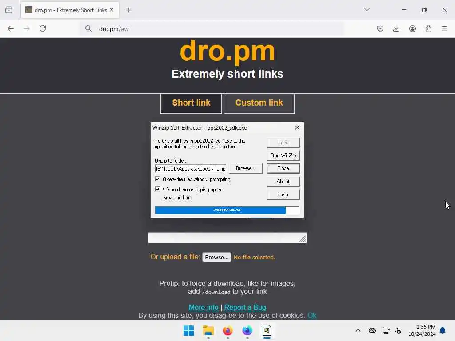Viewport: 455px width, 341px height.
Task: Toggle Overwrite files without prompting checkbox
Action: click(x=157, y=179)
